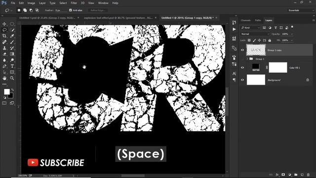This screenshot has height=178, width=316.
Task: Select the Gradient tool
Action: pos(12,54)
